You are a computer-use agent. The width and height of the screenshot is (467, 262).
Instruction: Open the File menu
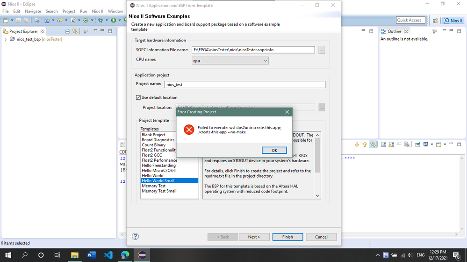coord(5,11)
